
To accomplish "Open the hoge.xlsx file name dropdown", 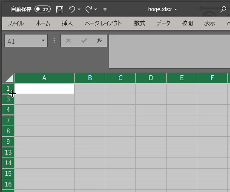I will point(176,10).
